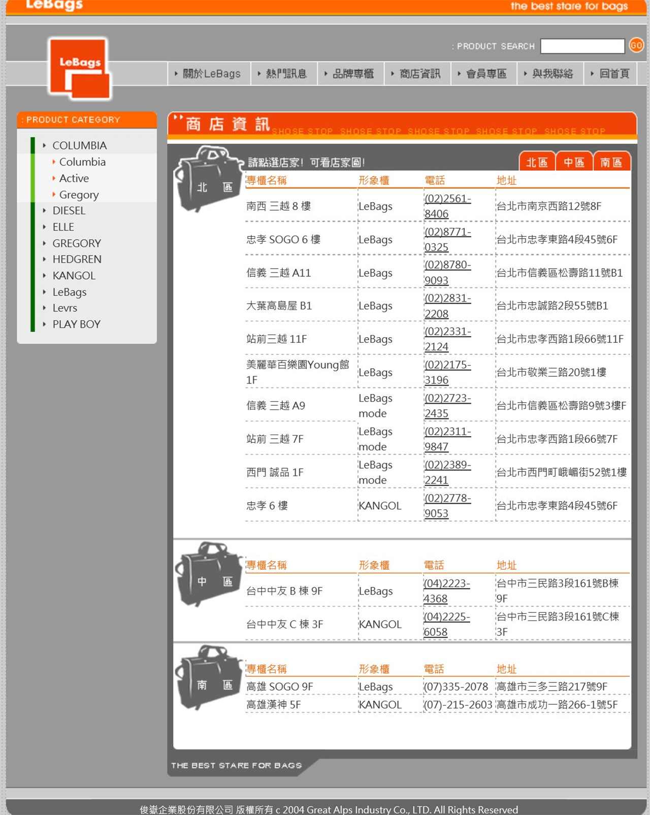Click phone link (04)2223-4368
The image size is (650, 815).
point(447,591)
